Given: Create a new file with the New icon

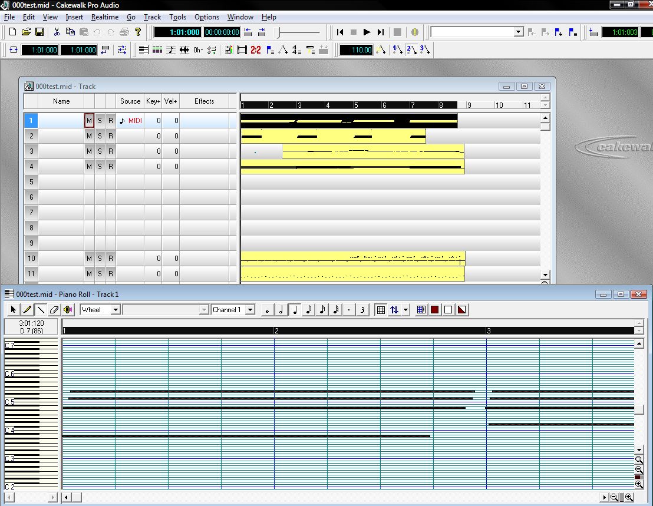Looking at the screenshot, I should (12, 32).
